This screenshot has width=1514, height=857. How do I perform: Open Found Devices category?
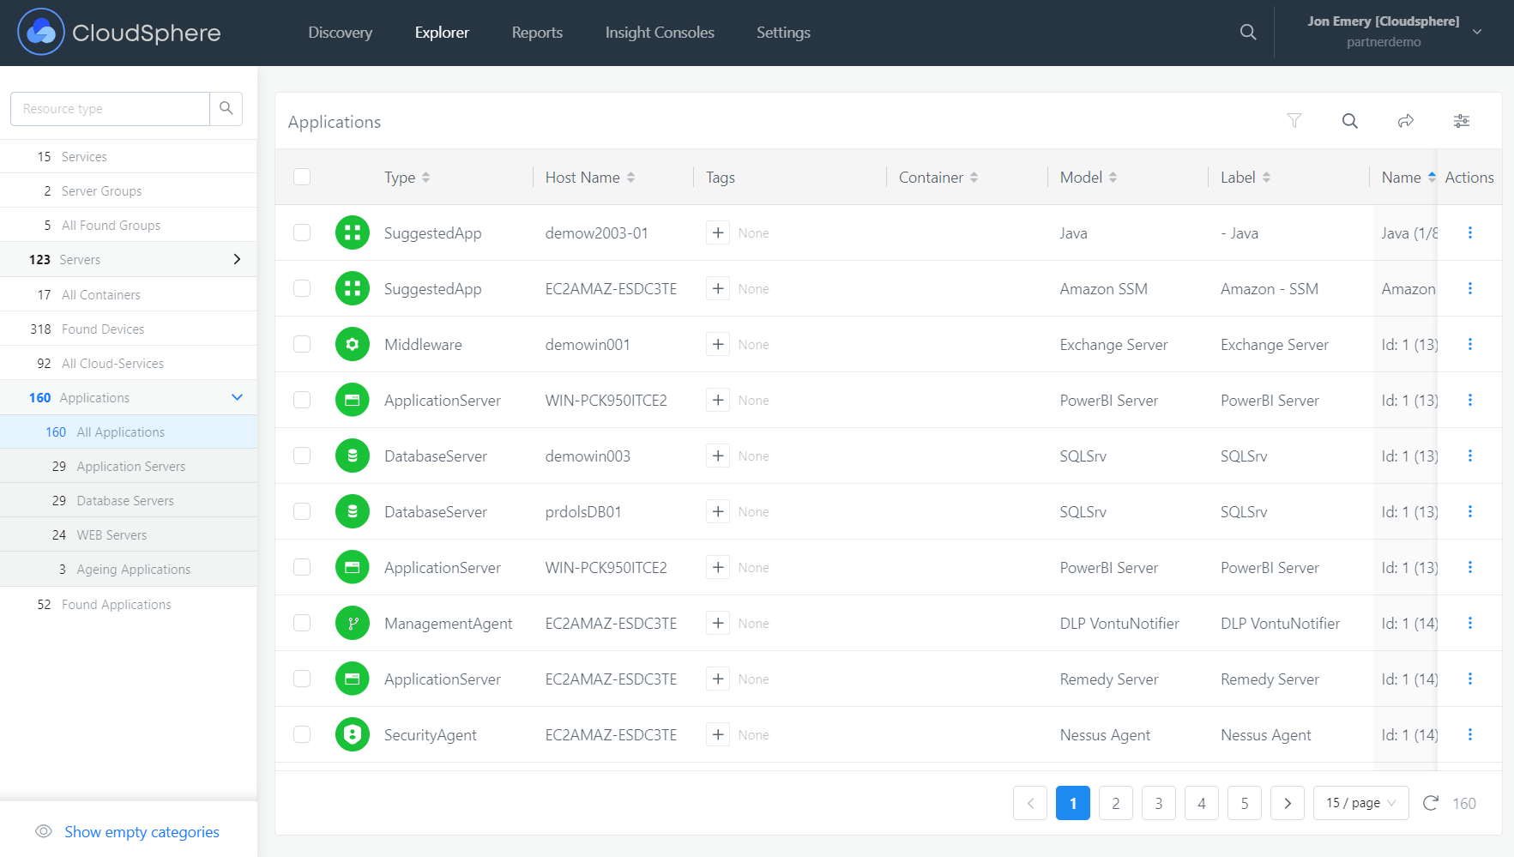pyautogui.click(x=129, y=329)
